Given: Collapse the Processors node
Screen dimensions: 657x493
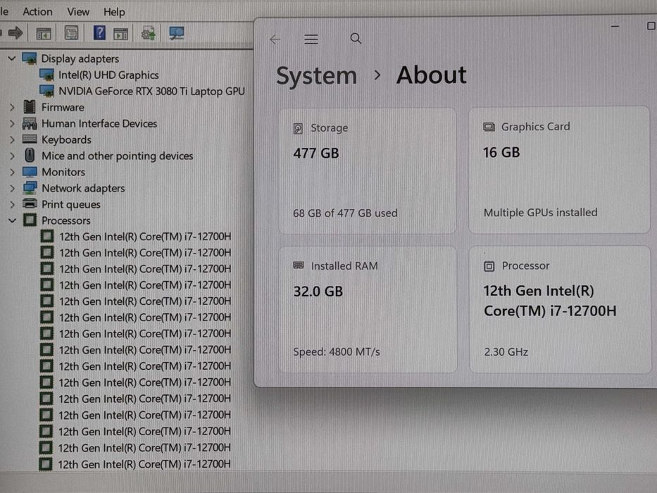Looking at the screenshot, I should [12, 220].
